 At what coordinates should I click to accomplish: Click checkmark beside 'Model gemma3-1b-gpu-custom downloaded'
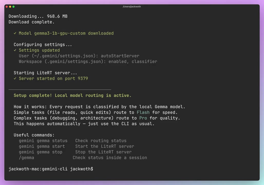click(x=15, y=33)
